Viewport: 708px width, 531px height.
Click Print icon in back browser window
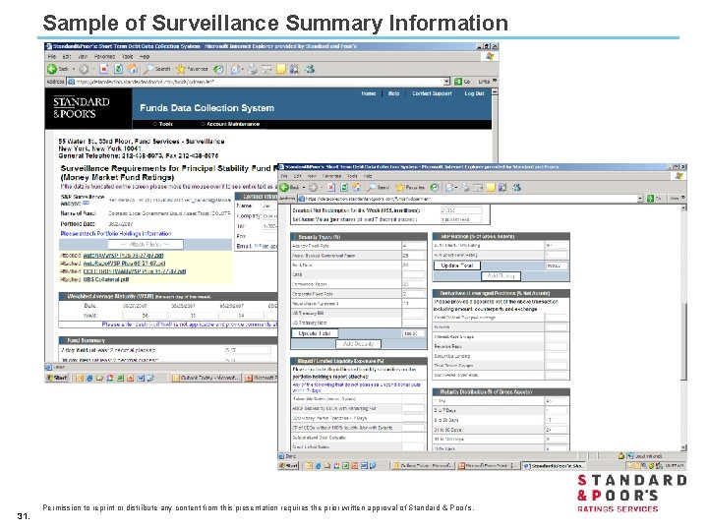(x=253, y=69)
